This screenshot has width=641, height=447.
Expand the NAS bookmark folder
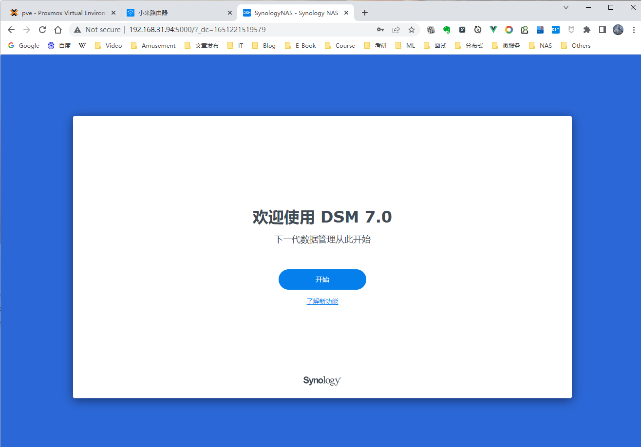tap(541, 45)
